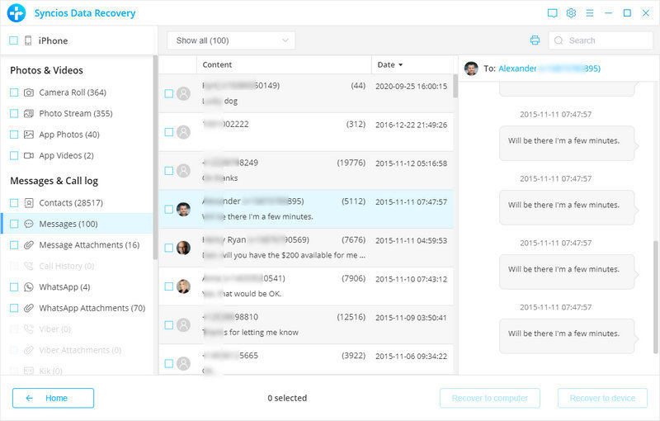Screen dimensions: 660x421
Task: Check the Ryan conversation row checkbox
Action: tap(169, 248)
